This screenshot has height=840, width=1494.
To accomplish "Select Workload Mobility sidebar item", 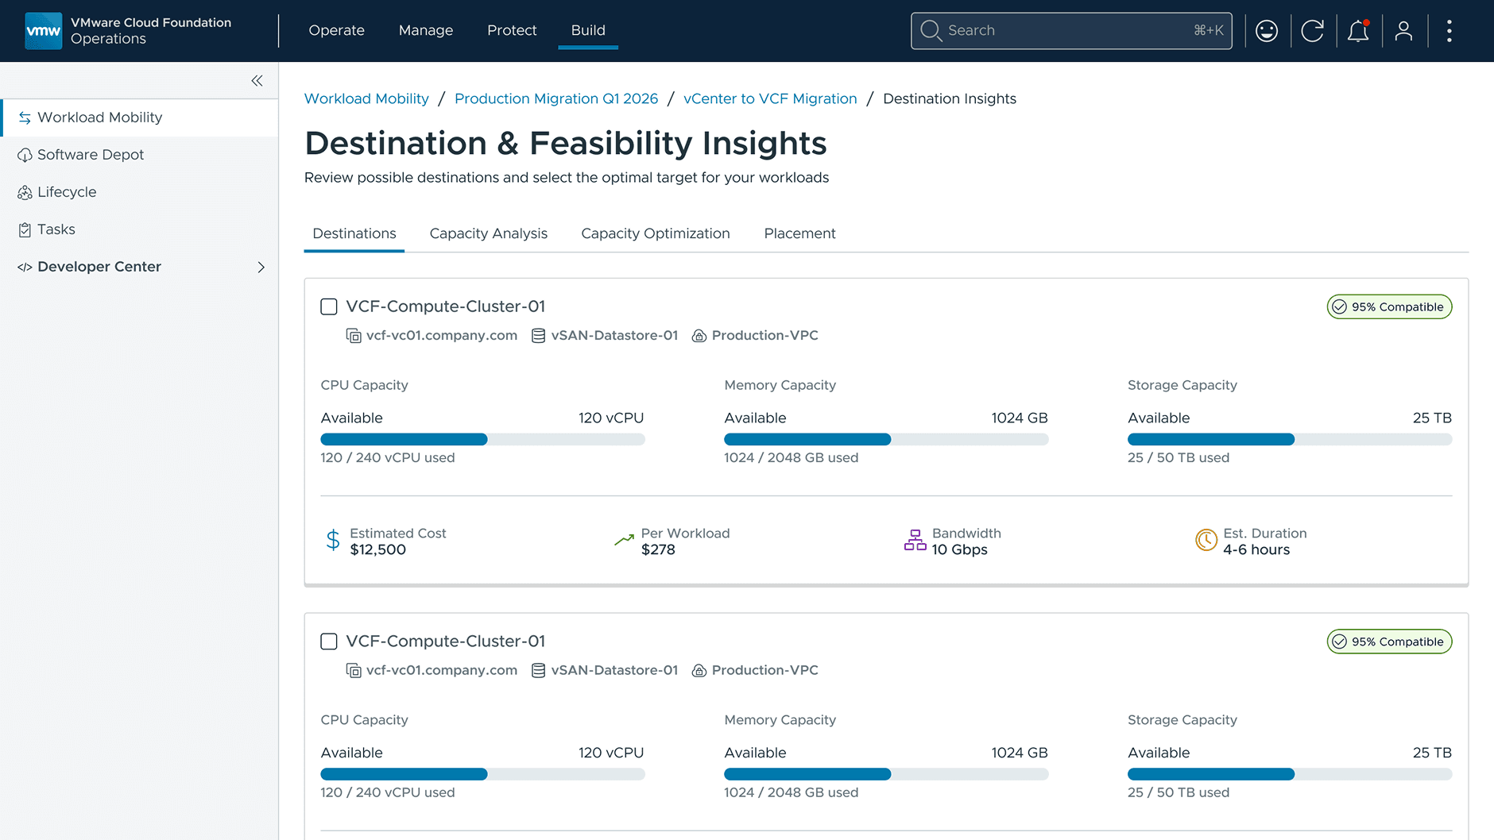I will point(139,118).
